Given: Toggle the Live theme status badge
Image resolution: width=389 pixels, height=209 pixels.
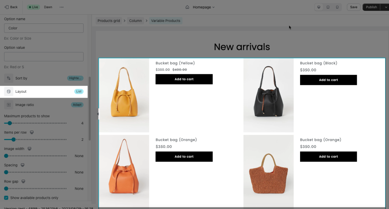Looking at the screenshot, I should [33, 7].
